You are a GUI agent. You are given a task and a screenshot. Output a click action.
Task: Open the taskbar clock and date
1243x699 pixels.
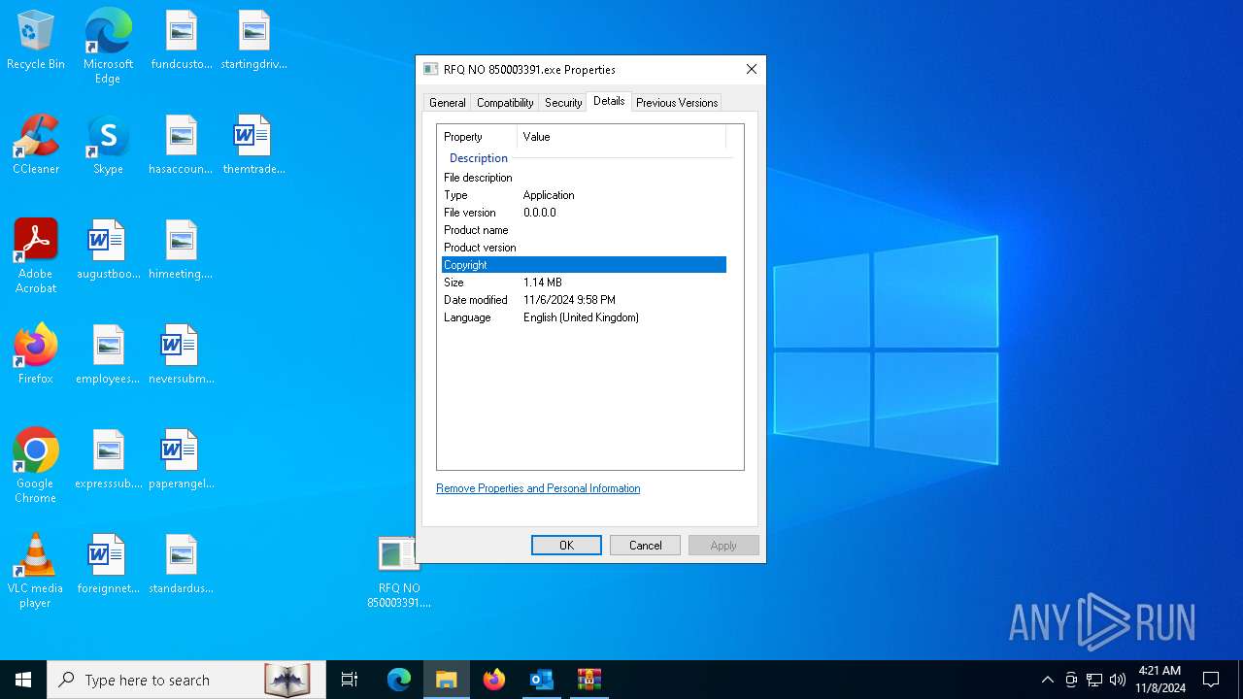(1160, 680)
